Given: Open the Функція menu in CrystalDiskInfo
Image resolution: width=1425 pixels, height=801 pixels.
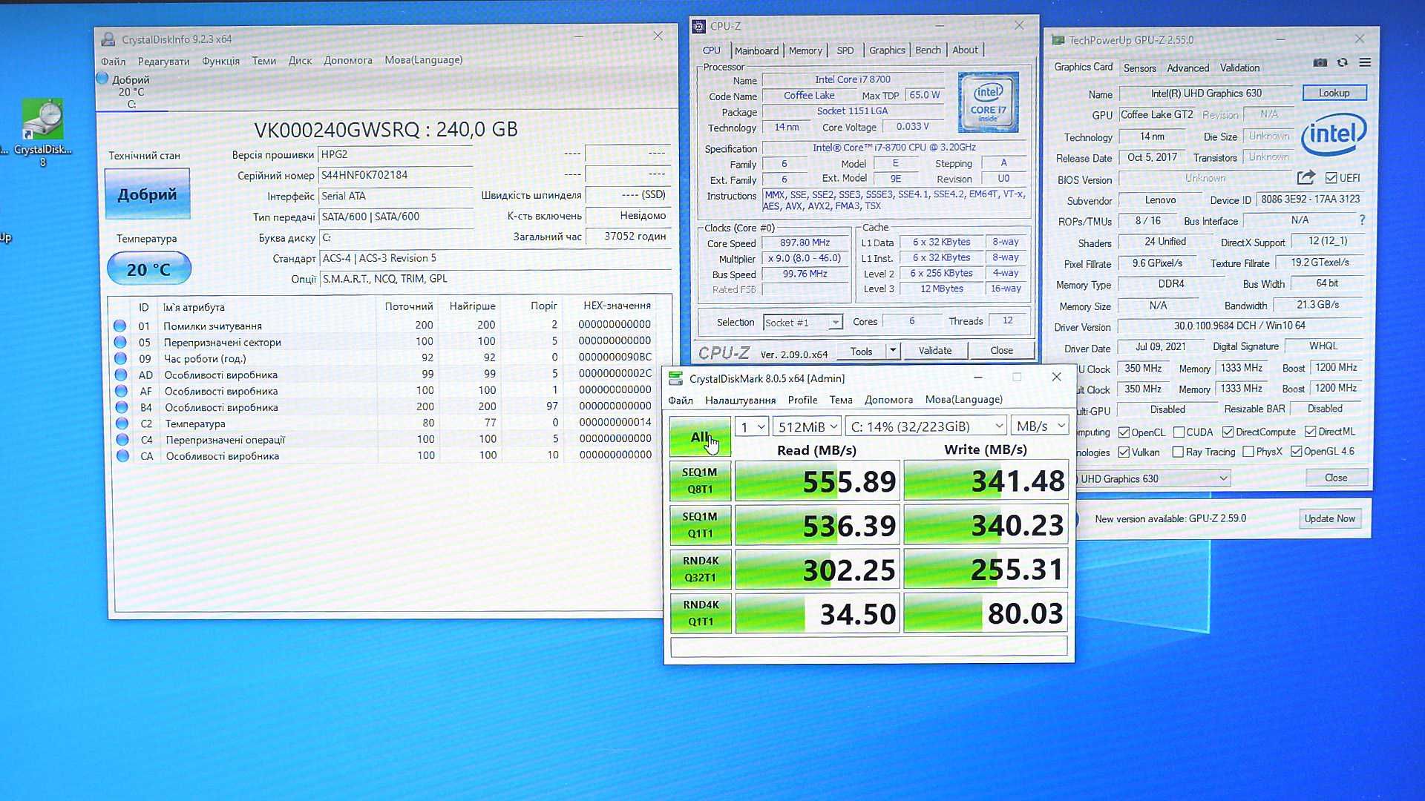Looking at the screenshot, I should coord(220,61).
